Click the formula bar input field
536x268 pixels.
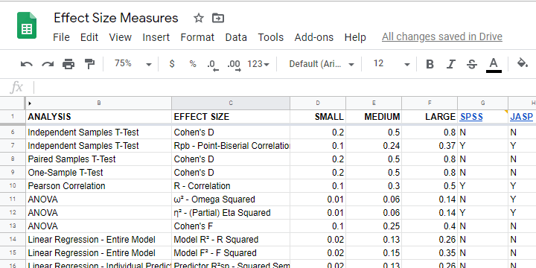point(284,88)
